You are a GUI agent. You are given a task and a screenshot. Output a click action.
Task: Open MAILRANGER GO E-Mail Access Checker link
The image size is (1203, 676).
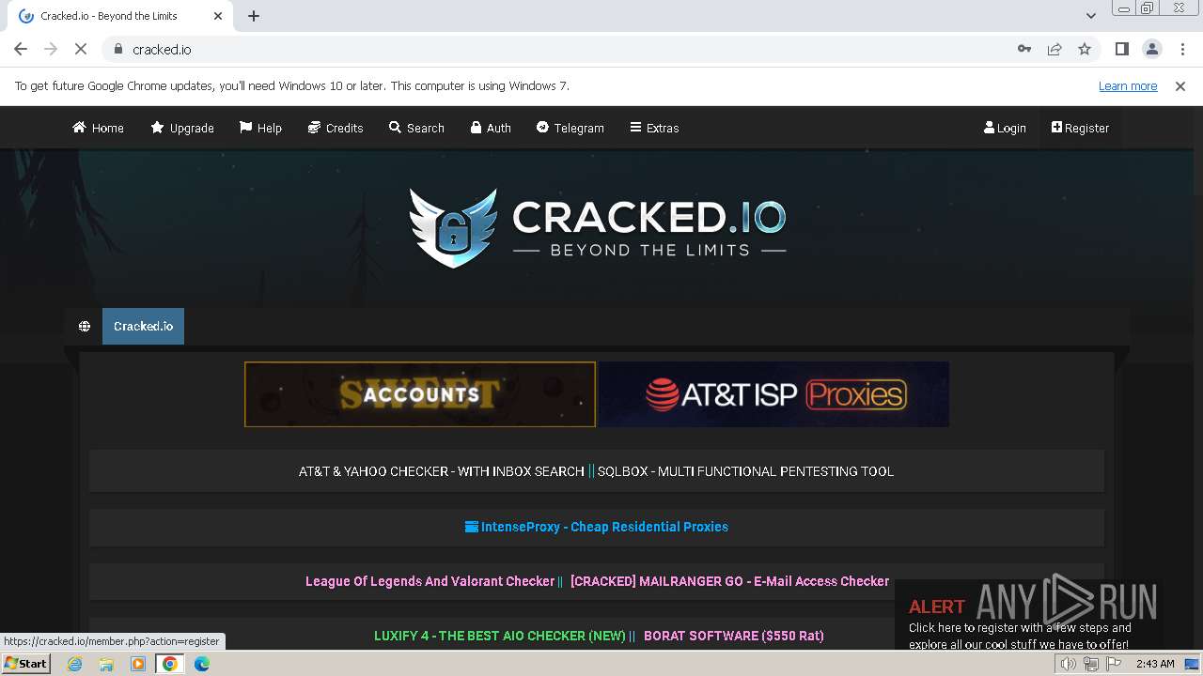pyautogui.click(x=729, y=581)
